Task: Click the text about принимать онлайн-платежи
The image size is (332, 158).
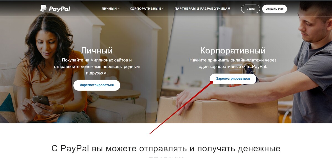Action: (x=233, y=63)
